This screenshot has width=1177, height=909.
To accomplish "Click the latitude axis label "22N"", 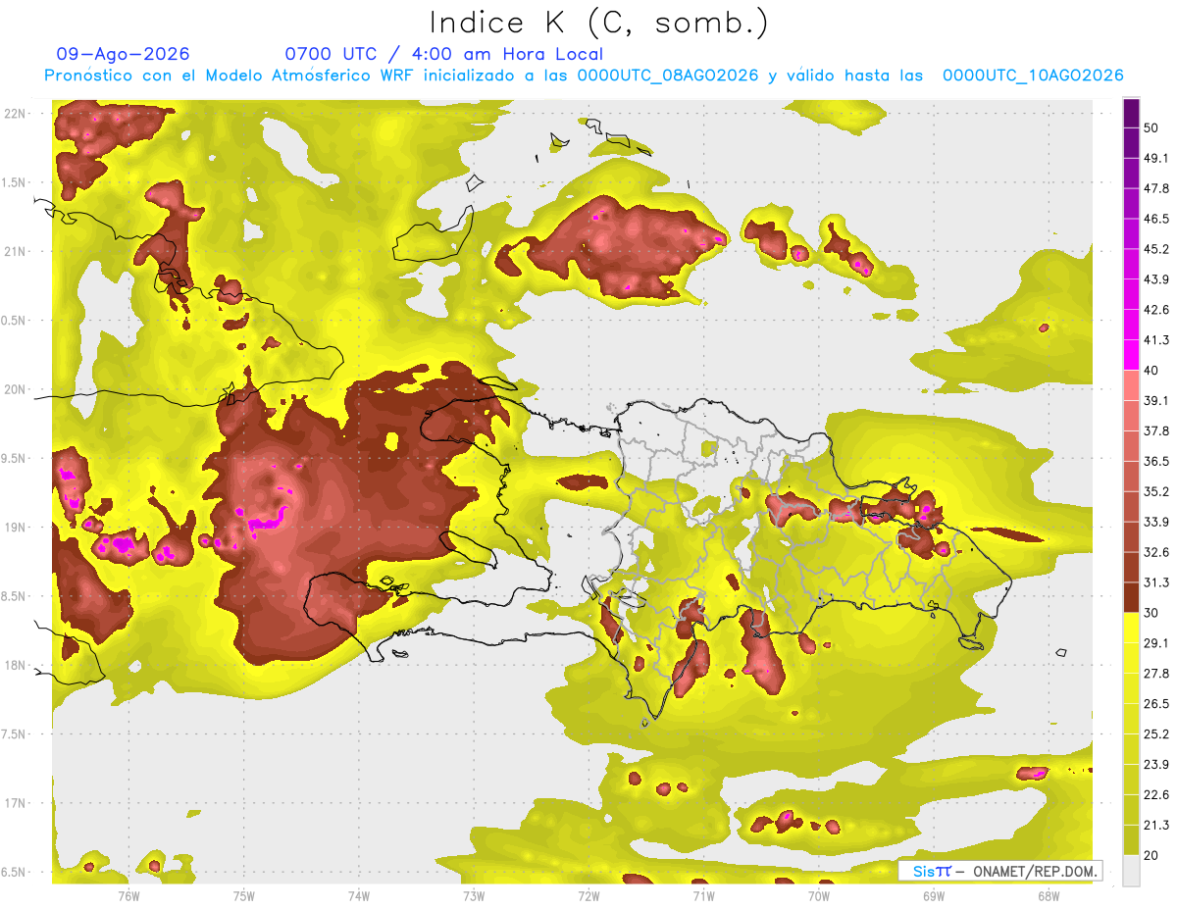I will (x=14, y=113).
